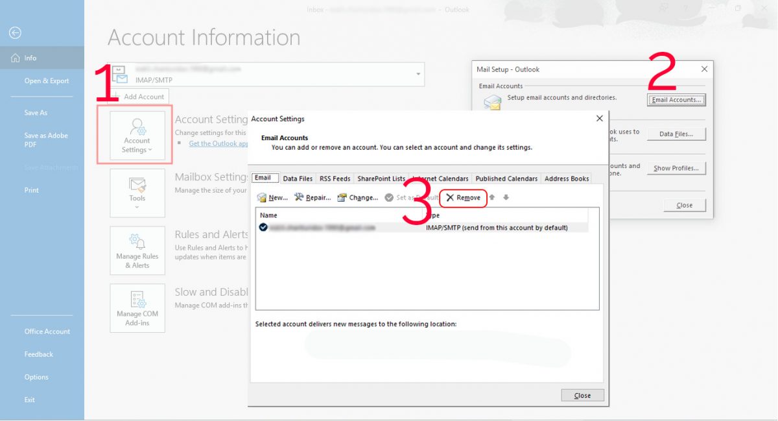Click the move account up arrow icon
778x421 pixels.
[493, 197]
